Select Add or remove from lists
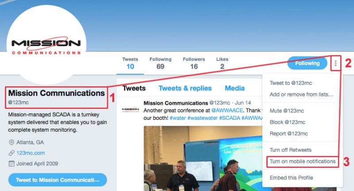The height and width of the screenshot is (191, 354). 301,95
